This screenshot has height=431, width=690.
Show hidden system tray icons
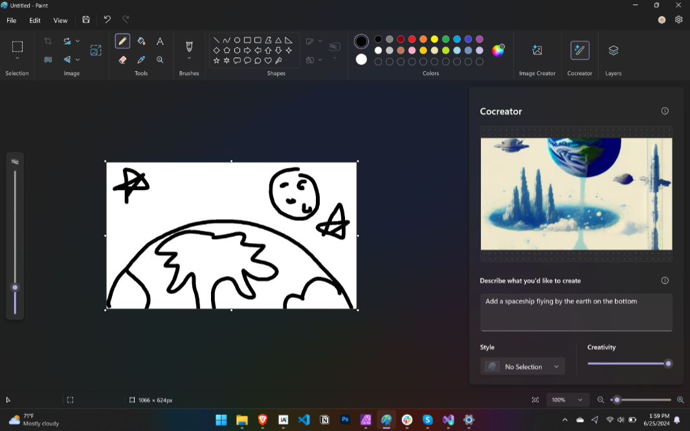(x=564, y=420)
